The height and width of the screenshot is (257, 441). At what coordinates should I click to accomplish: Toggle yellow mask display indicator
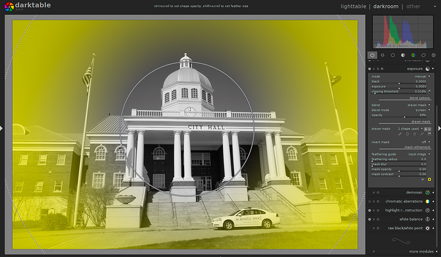429,180
